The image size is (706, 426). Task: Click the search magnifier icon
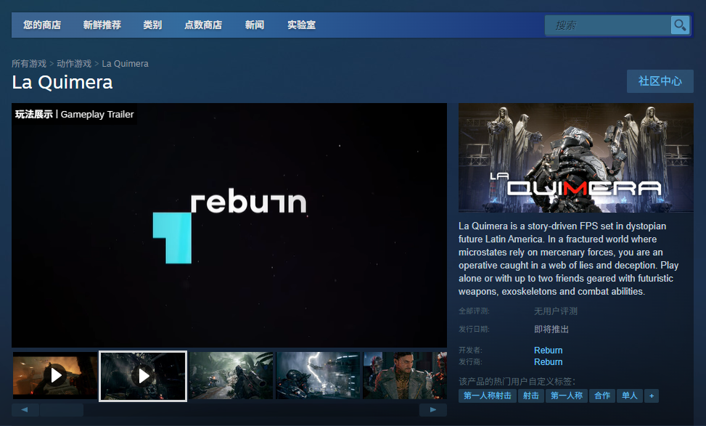pyautogui.click(x=680, y=25)
